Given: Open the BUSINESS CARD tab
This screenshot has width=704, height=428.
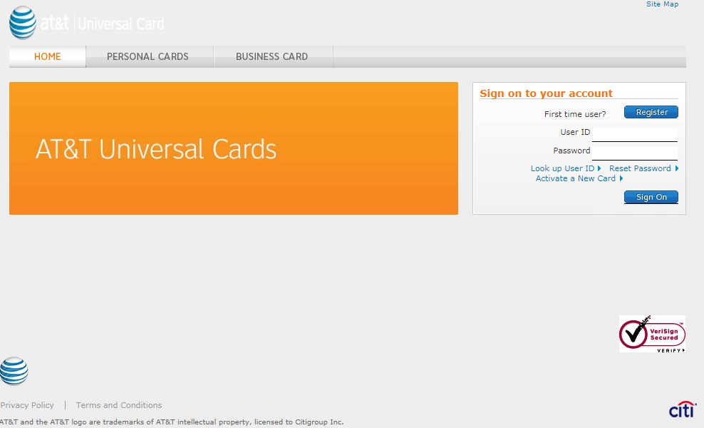Looking at the screenshot, I should [272, 56].
